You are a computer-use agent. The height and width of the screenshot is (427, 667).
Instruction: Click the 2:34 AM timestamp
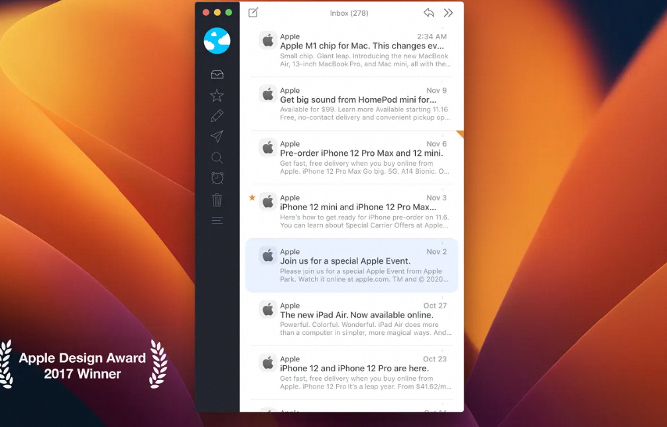click(x=432, y=36)
